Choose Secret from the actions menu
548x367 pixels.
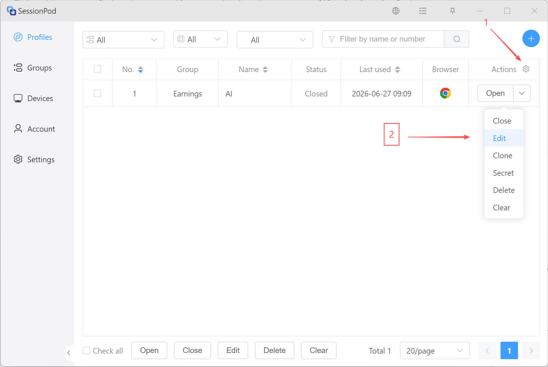coord(504,173)
